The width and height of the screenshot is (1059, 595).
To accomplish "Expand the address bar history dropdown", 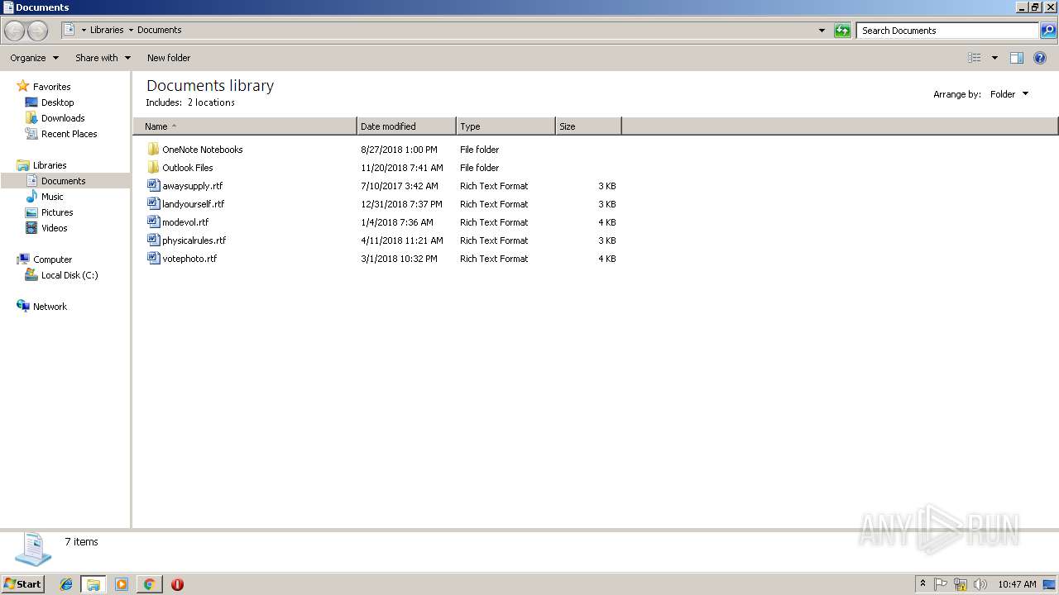I will click(822, 31).
